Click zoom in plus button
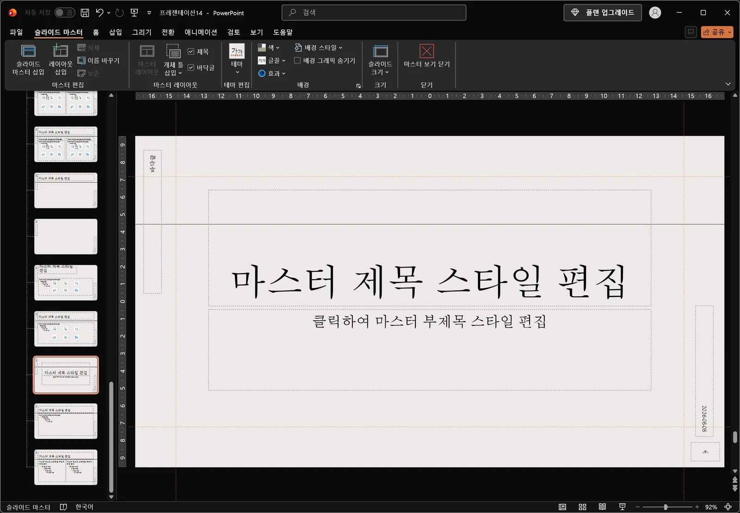The height and width of the screenshot is (513, 740). click(x=697, y=507)
